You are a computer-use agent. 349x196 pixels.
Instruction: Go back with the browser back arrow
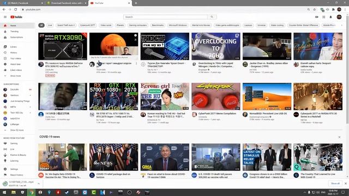tap(4, 10)
